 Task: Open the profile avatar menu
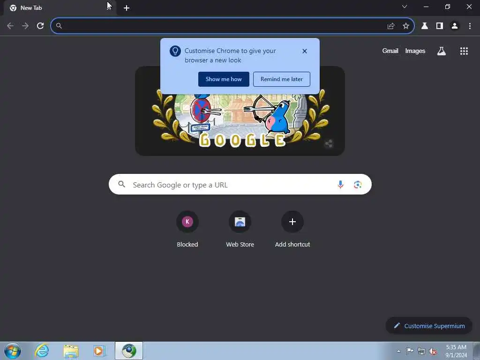point(455,26)
